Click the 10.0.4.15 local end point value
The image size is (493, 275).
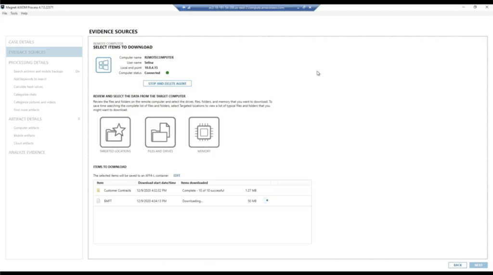pos(151,68)
